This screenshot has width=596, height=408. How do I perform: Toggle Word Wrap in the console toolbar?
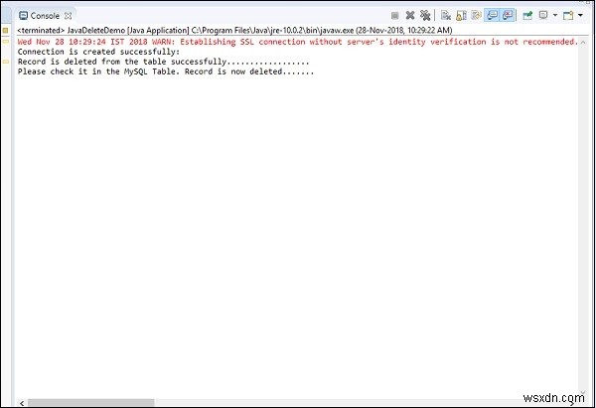(476, 16)
